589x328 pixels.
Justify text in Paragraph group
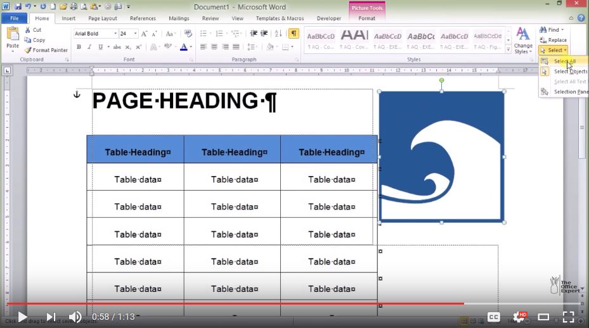click(236, 47)
